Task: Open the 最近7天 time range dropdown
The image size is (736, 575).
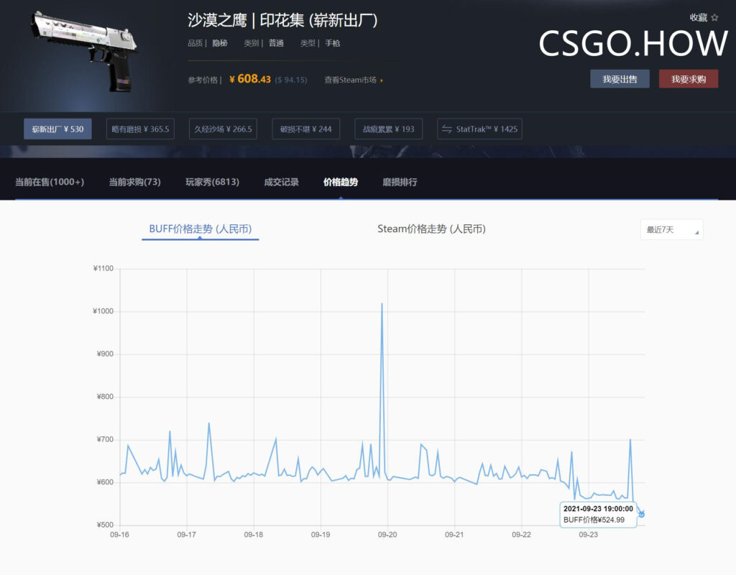Action: 672,229
